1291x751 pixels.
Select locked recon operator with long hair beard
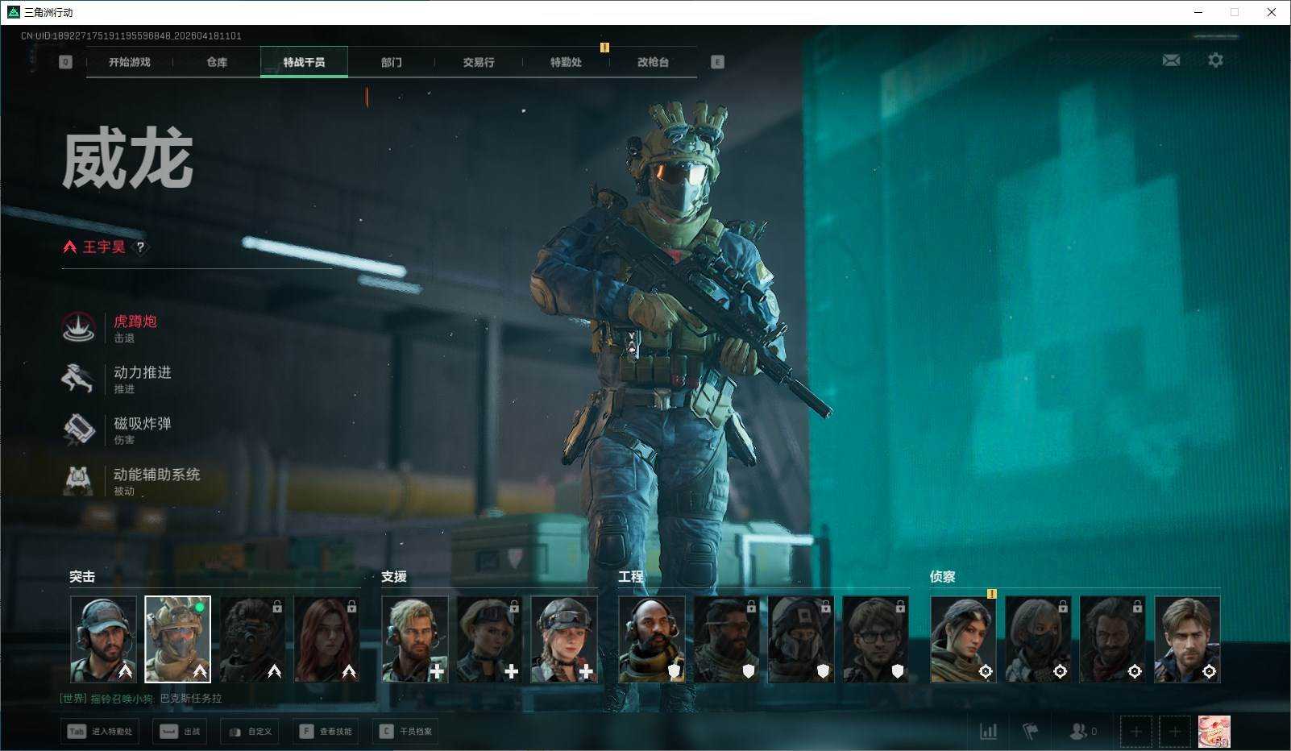point(1113,639)
